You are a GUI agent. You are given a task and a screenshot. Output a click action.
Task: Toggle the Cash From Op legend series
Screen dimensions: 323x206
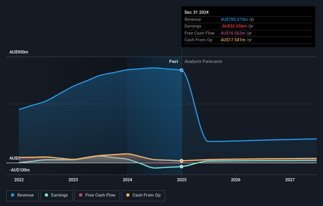point(143,195)
